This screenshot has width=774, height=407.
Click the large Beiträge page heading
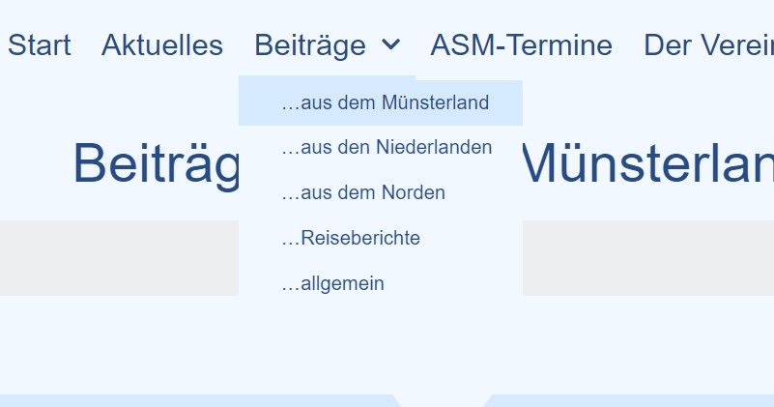tap(155, 163)
